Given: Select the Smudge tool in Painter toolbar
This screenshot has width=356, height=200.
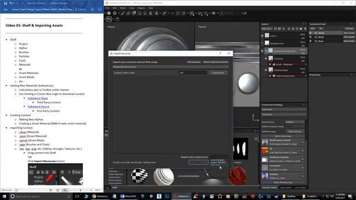Looking at the screenshot, I should coord(145,13).
